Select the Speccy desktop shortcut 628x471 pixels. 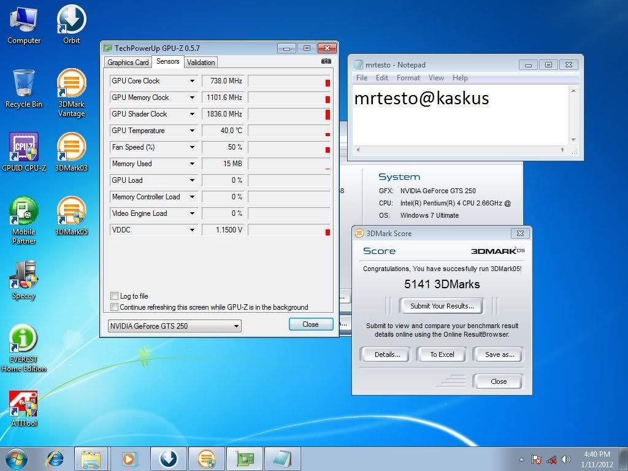pyautogui.click(x=24, y=280)
